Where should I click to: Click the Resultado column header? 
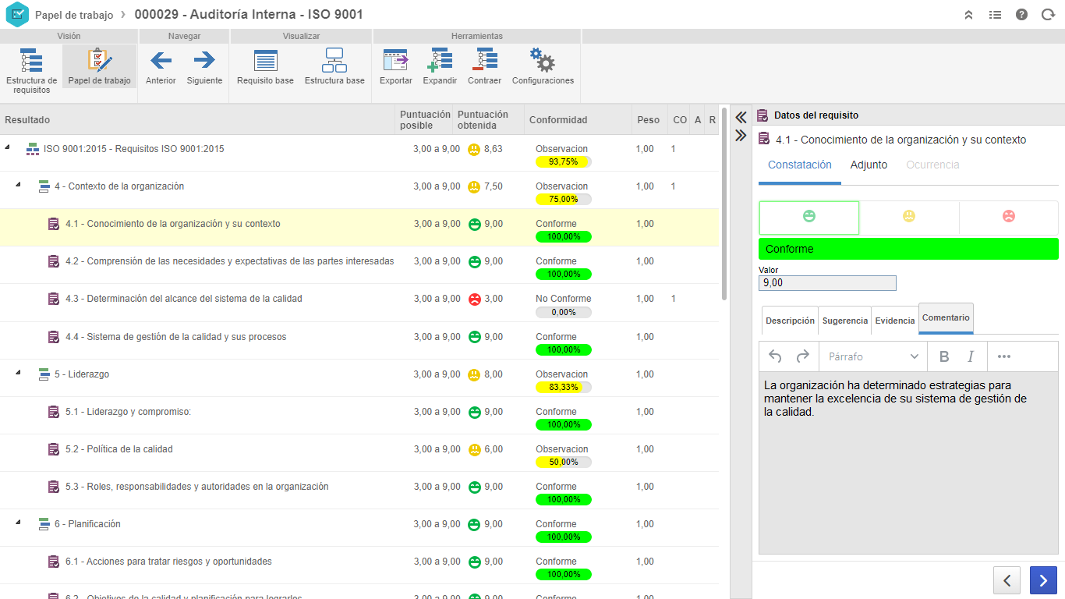click(x=198, y=120)
